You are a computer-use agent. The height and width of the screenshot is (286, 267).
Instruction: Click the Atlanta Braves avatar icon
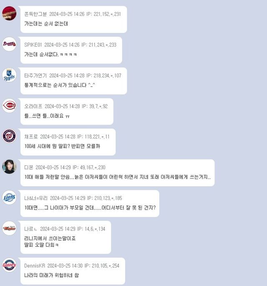point(9,44)
